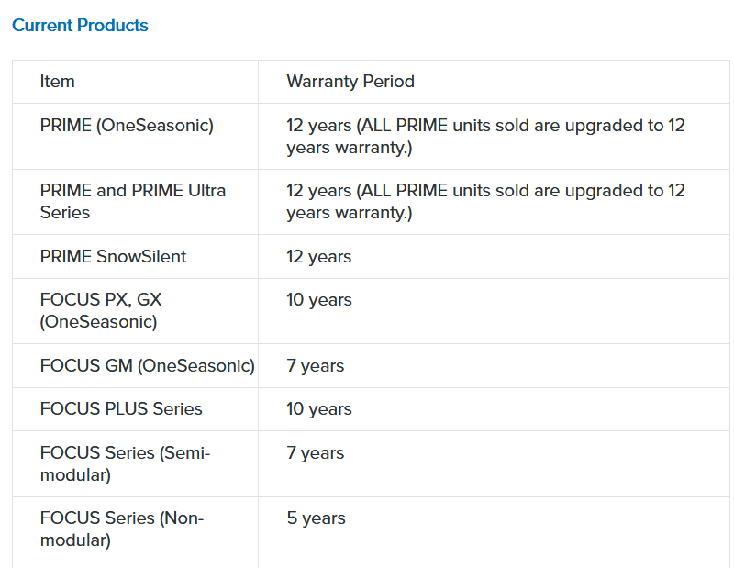This screenshot has width=734, height=568.
Task: Click the FOCUS GM (OneSeasonic) item
Action: click(147, 366)
